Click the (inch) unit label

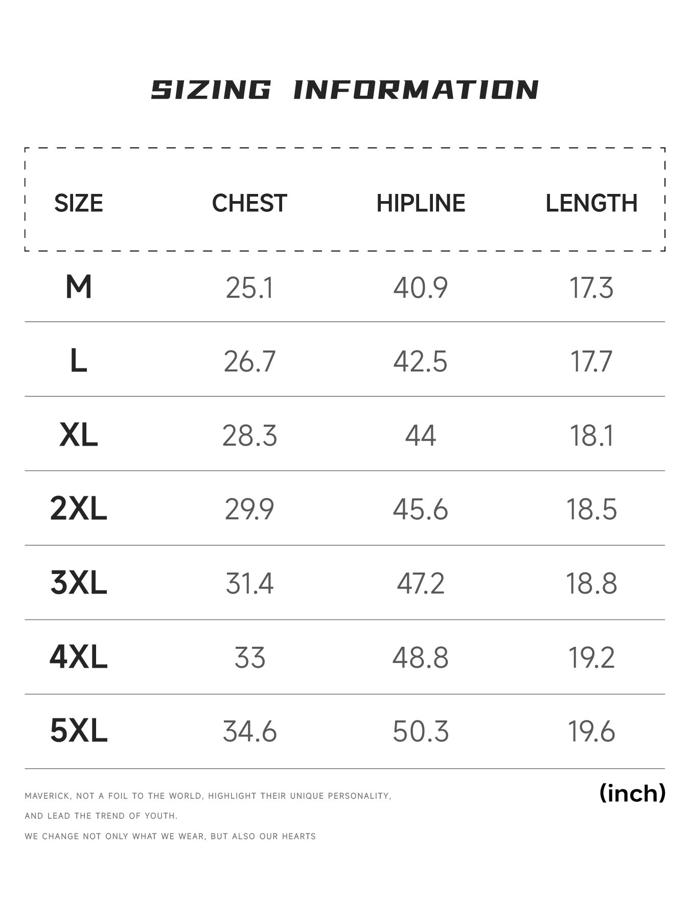click(632, 794)
